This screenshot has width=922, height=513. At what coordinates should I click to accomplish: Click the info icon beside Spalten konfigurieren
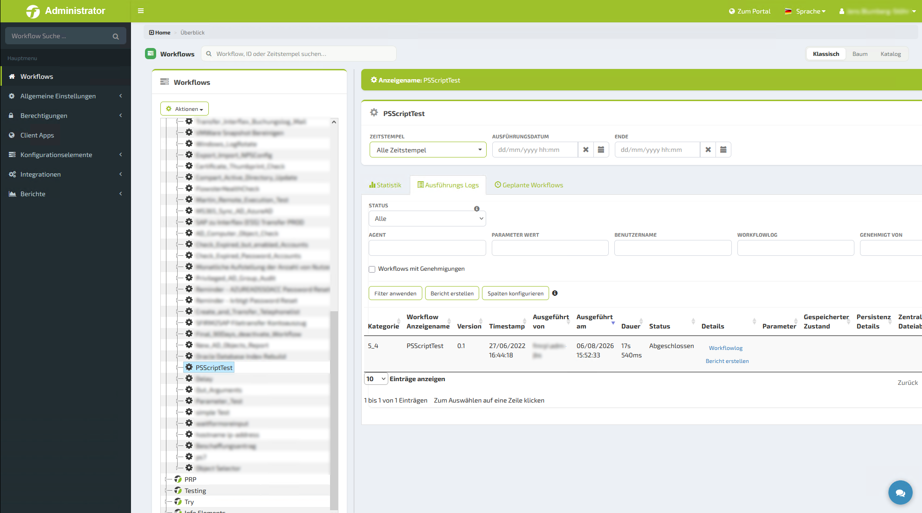(x=555, y=293)
